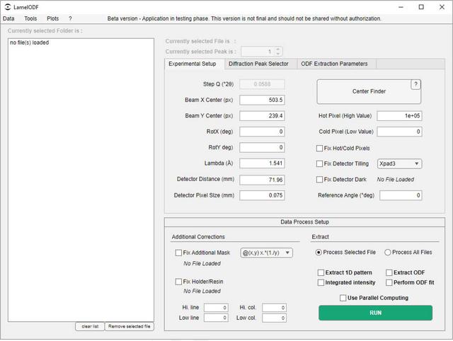453x341 pixels.
Task: Click 'No File Loaded' beside Fix Detector Dark
Action: click(395, 180)
